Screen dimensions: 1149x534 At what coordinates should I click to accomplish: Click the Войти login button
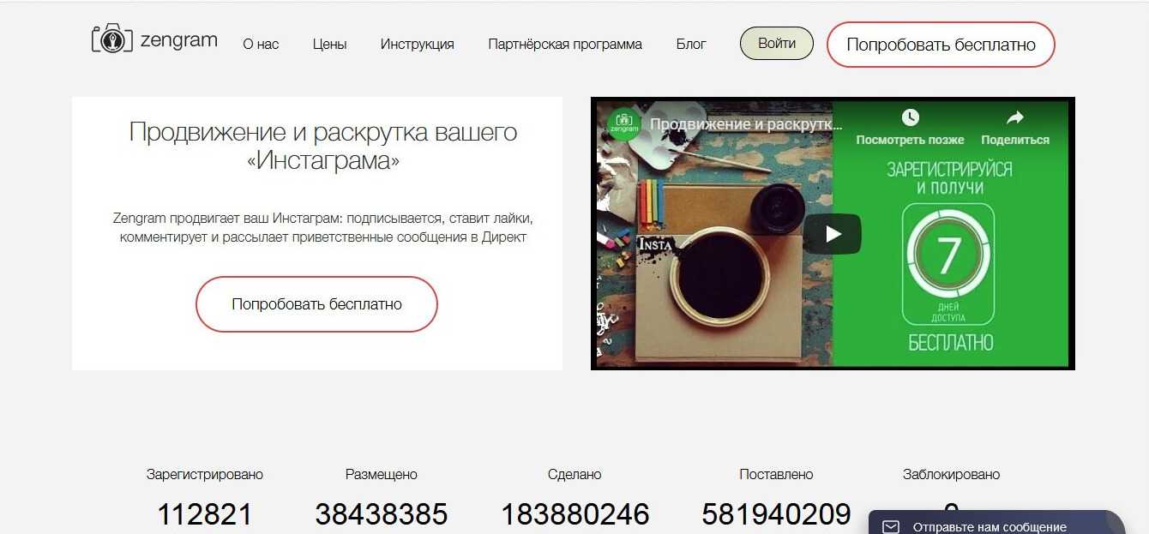[x=777, y=44]
